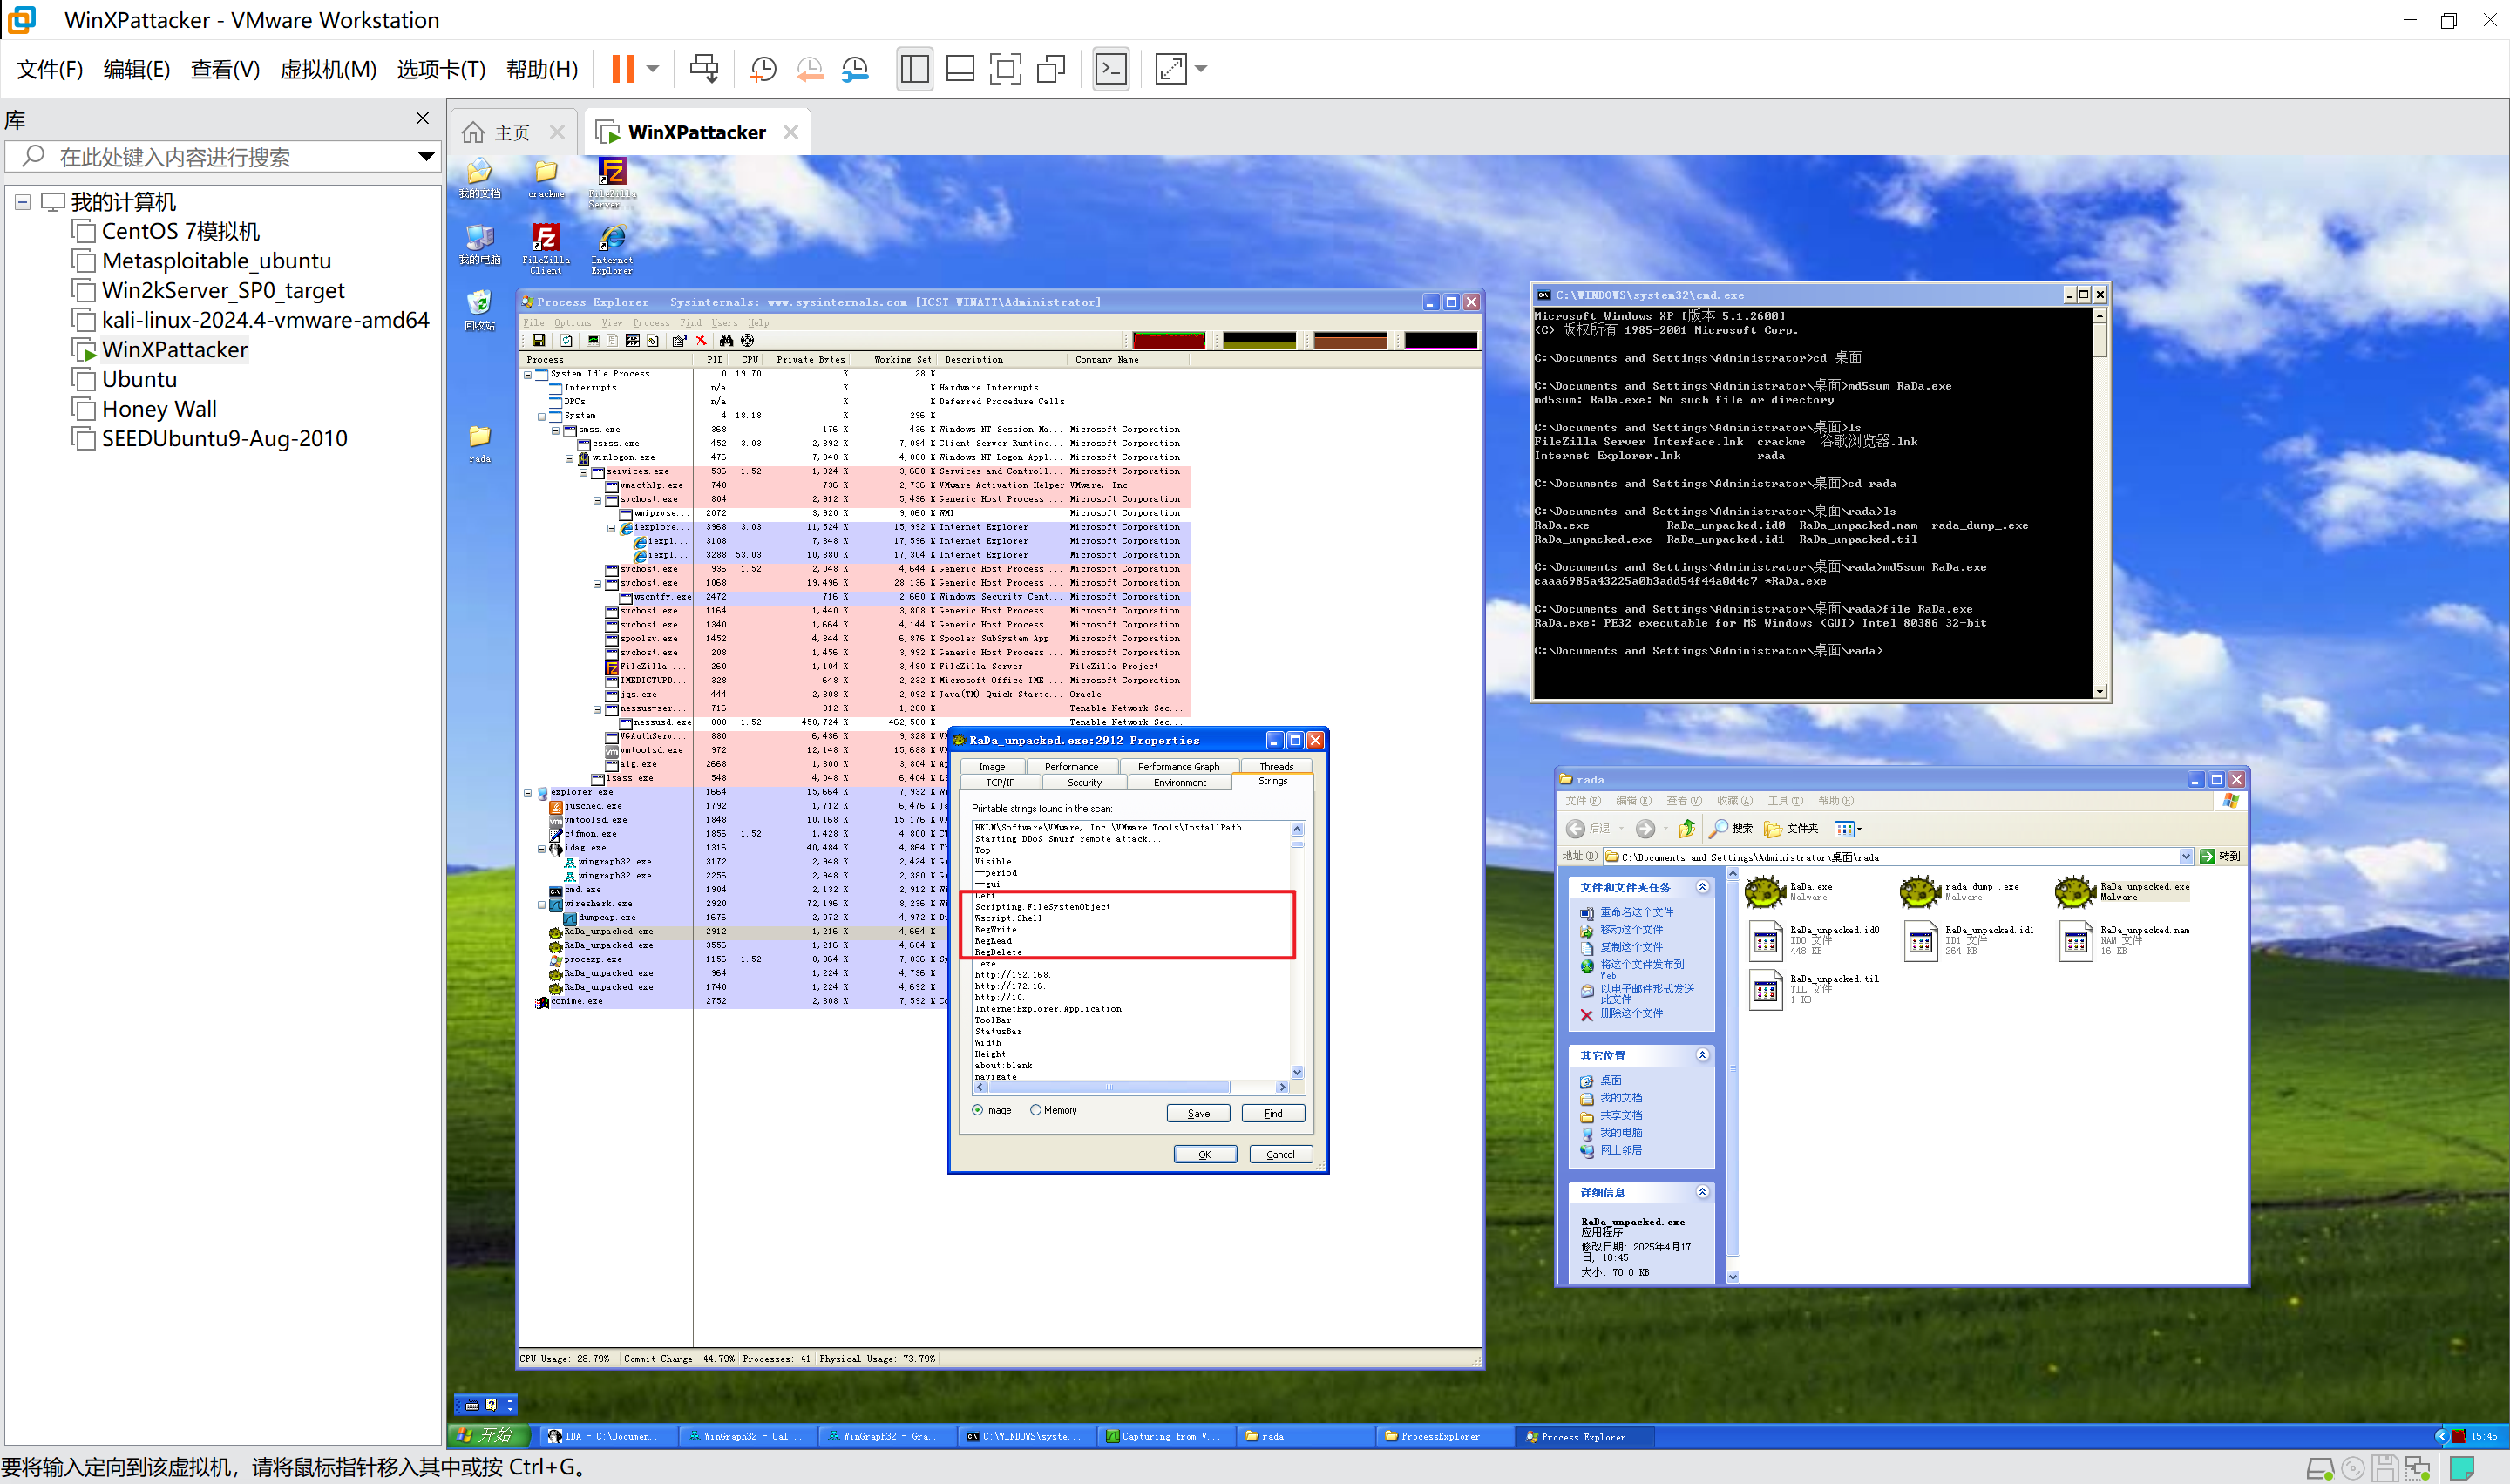
Task: Collapse the 我的计算机 tree node
Action: 22,202
